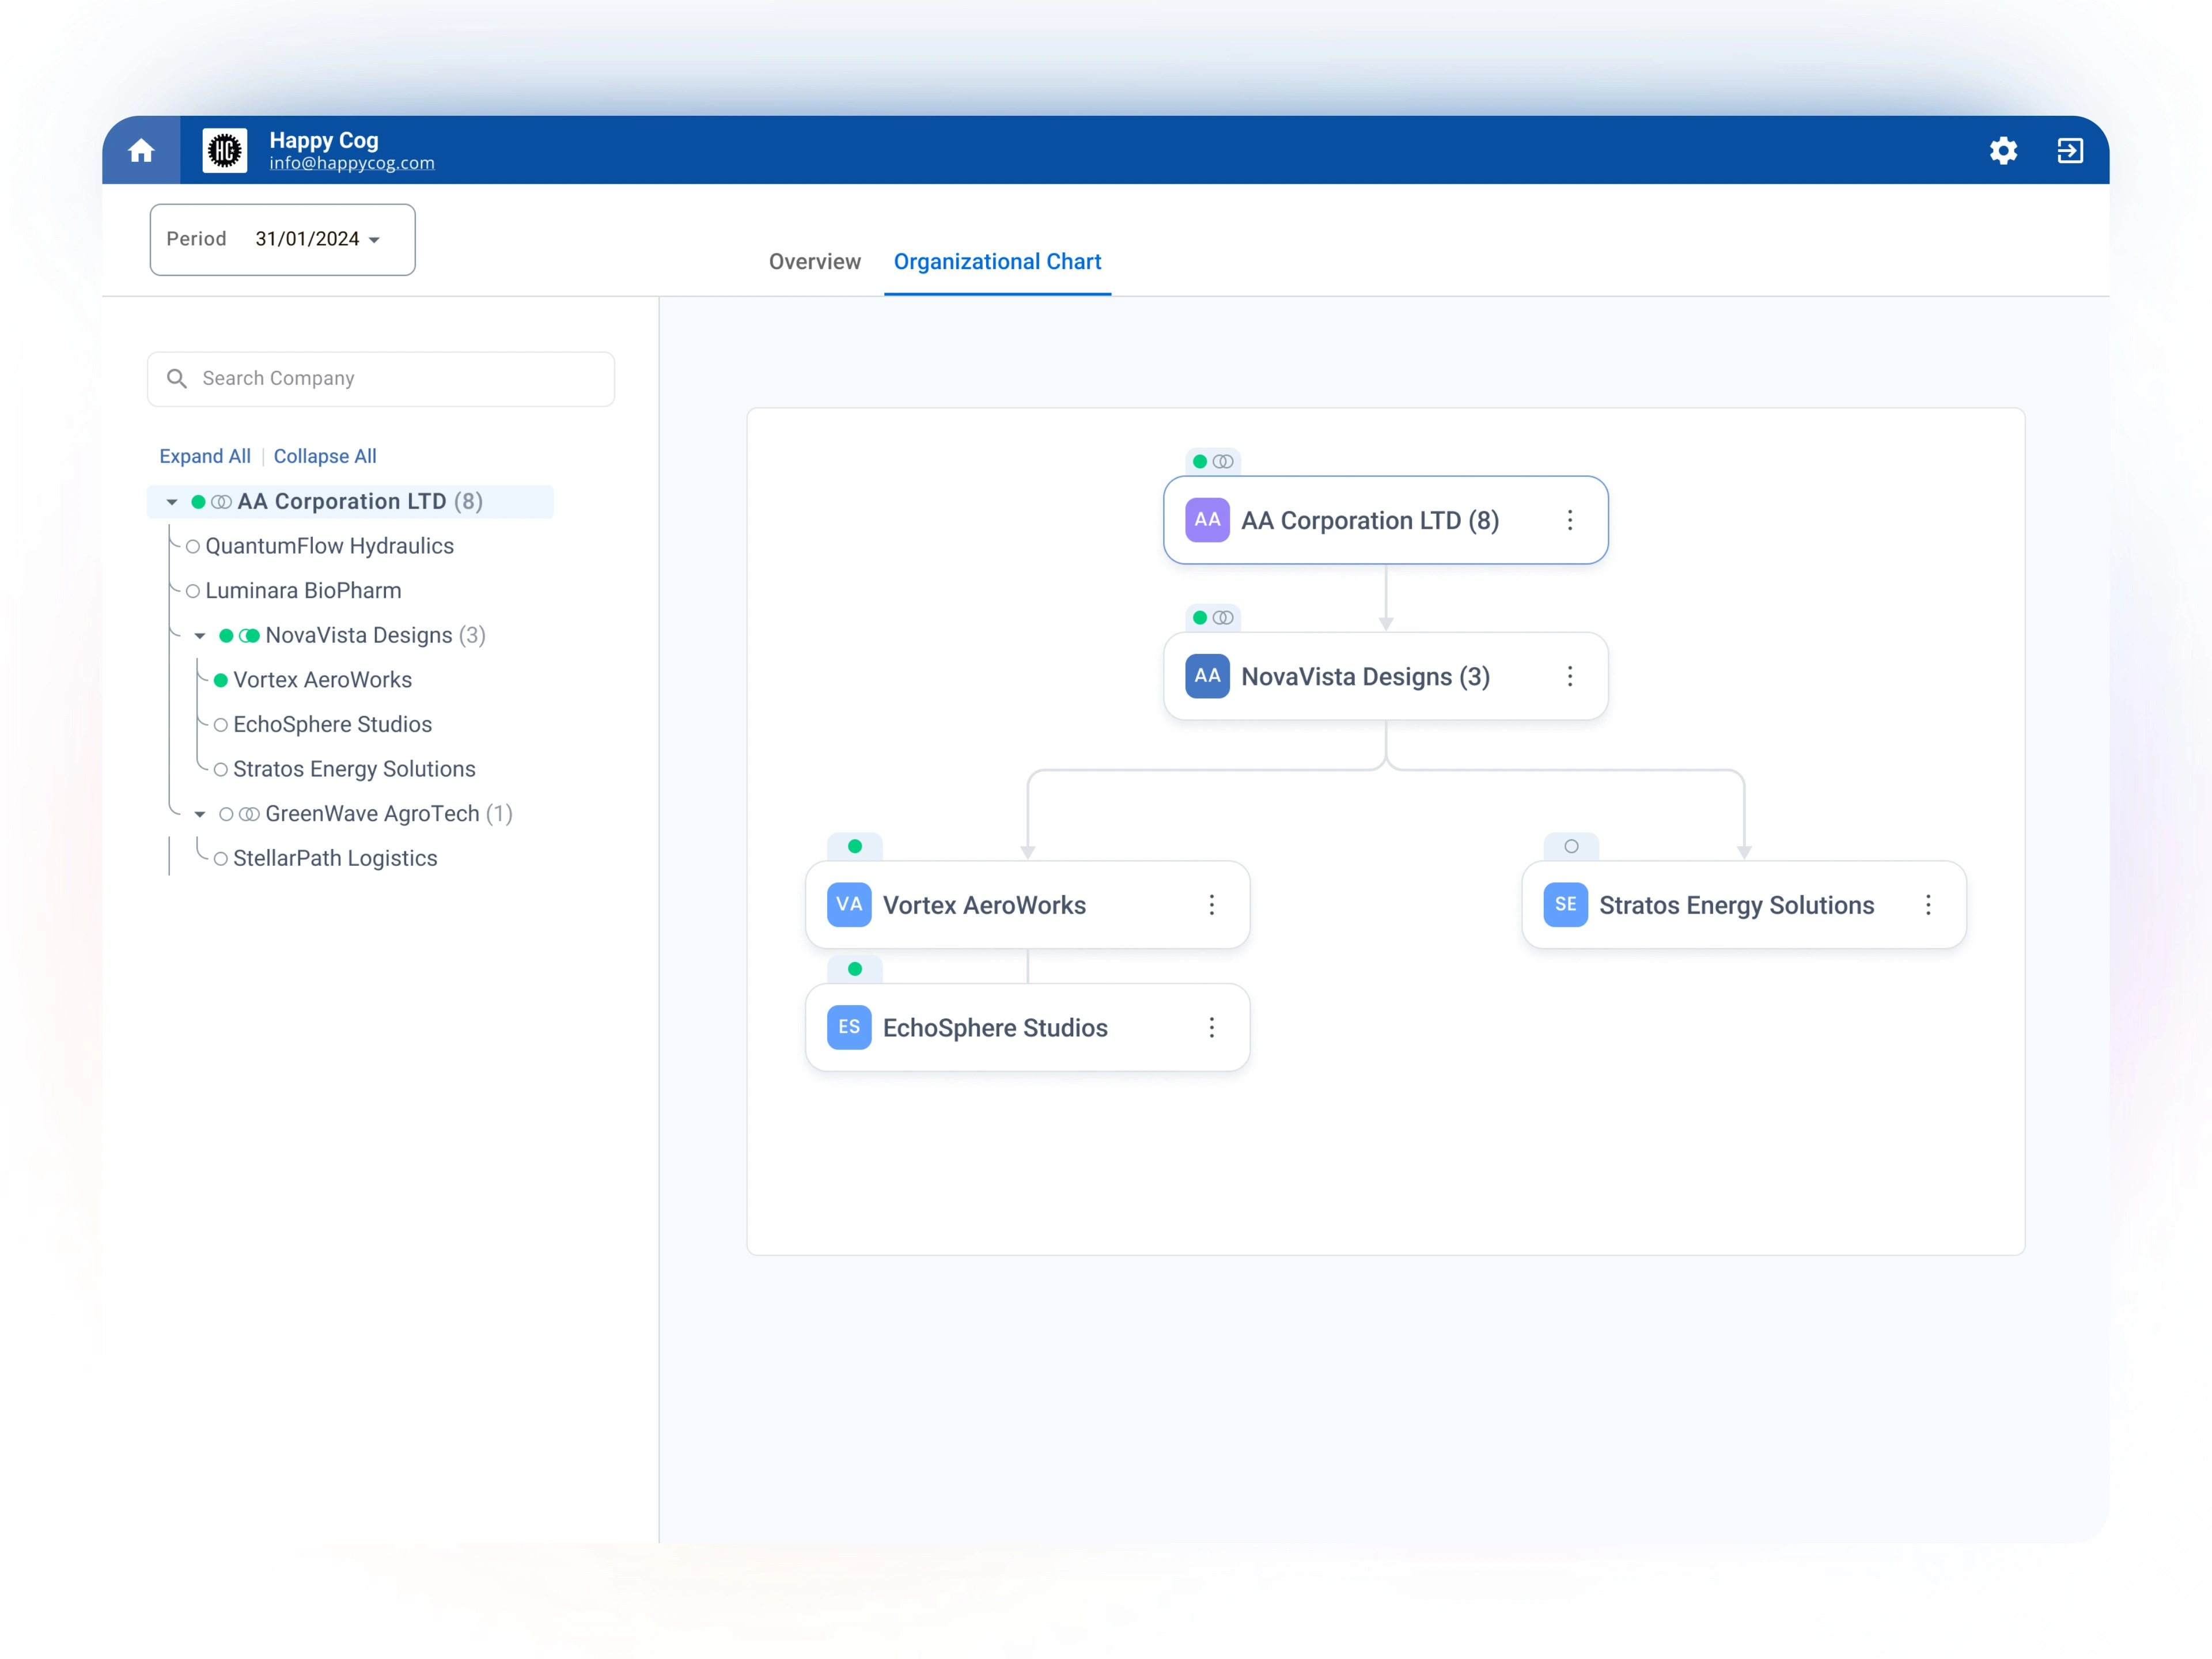Collapse the AA Corporation LTD tree node
Viewport: 2212px width, 1659px height.
172,502
